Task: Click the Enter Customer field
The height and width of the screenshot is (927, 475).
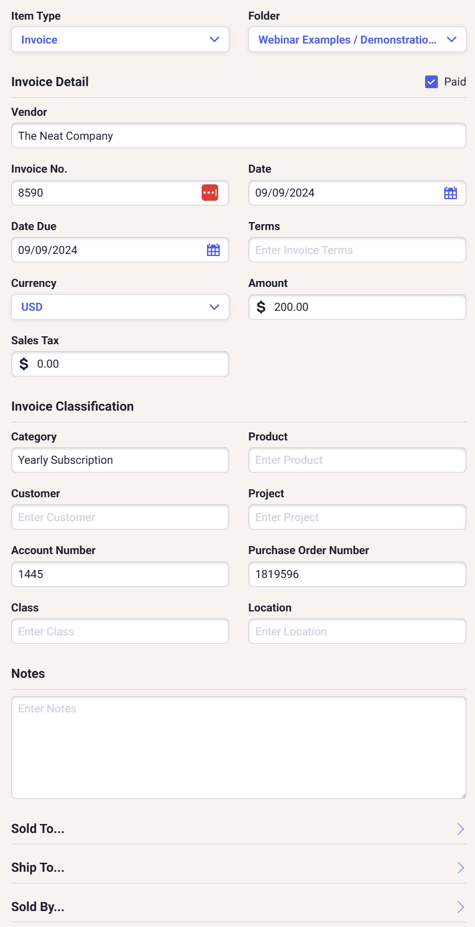Action: pyautogui.click(x=120, y=517)
